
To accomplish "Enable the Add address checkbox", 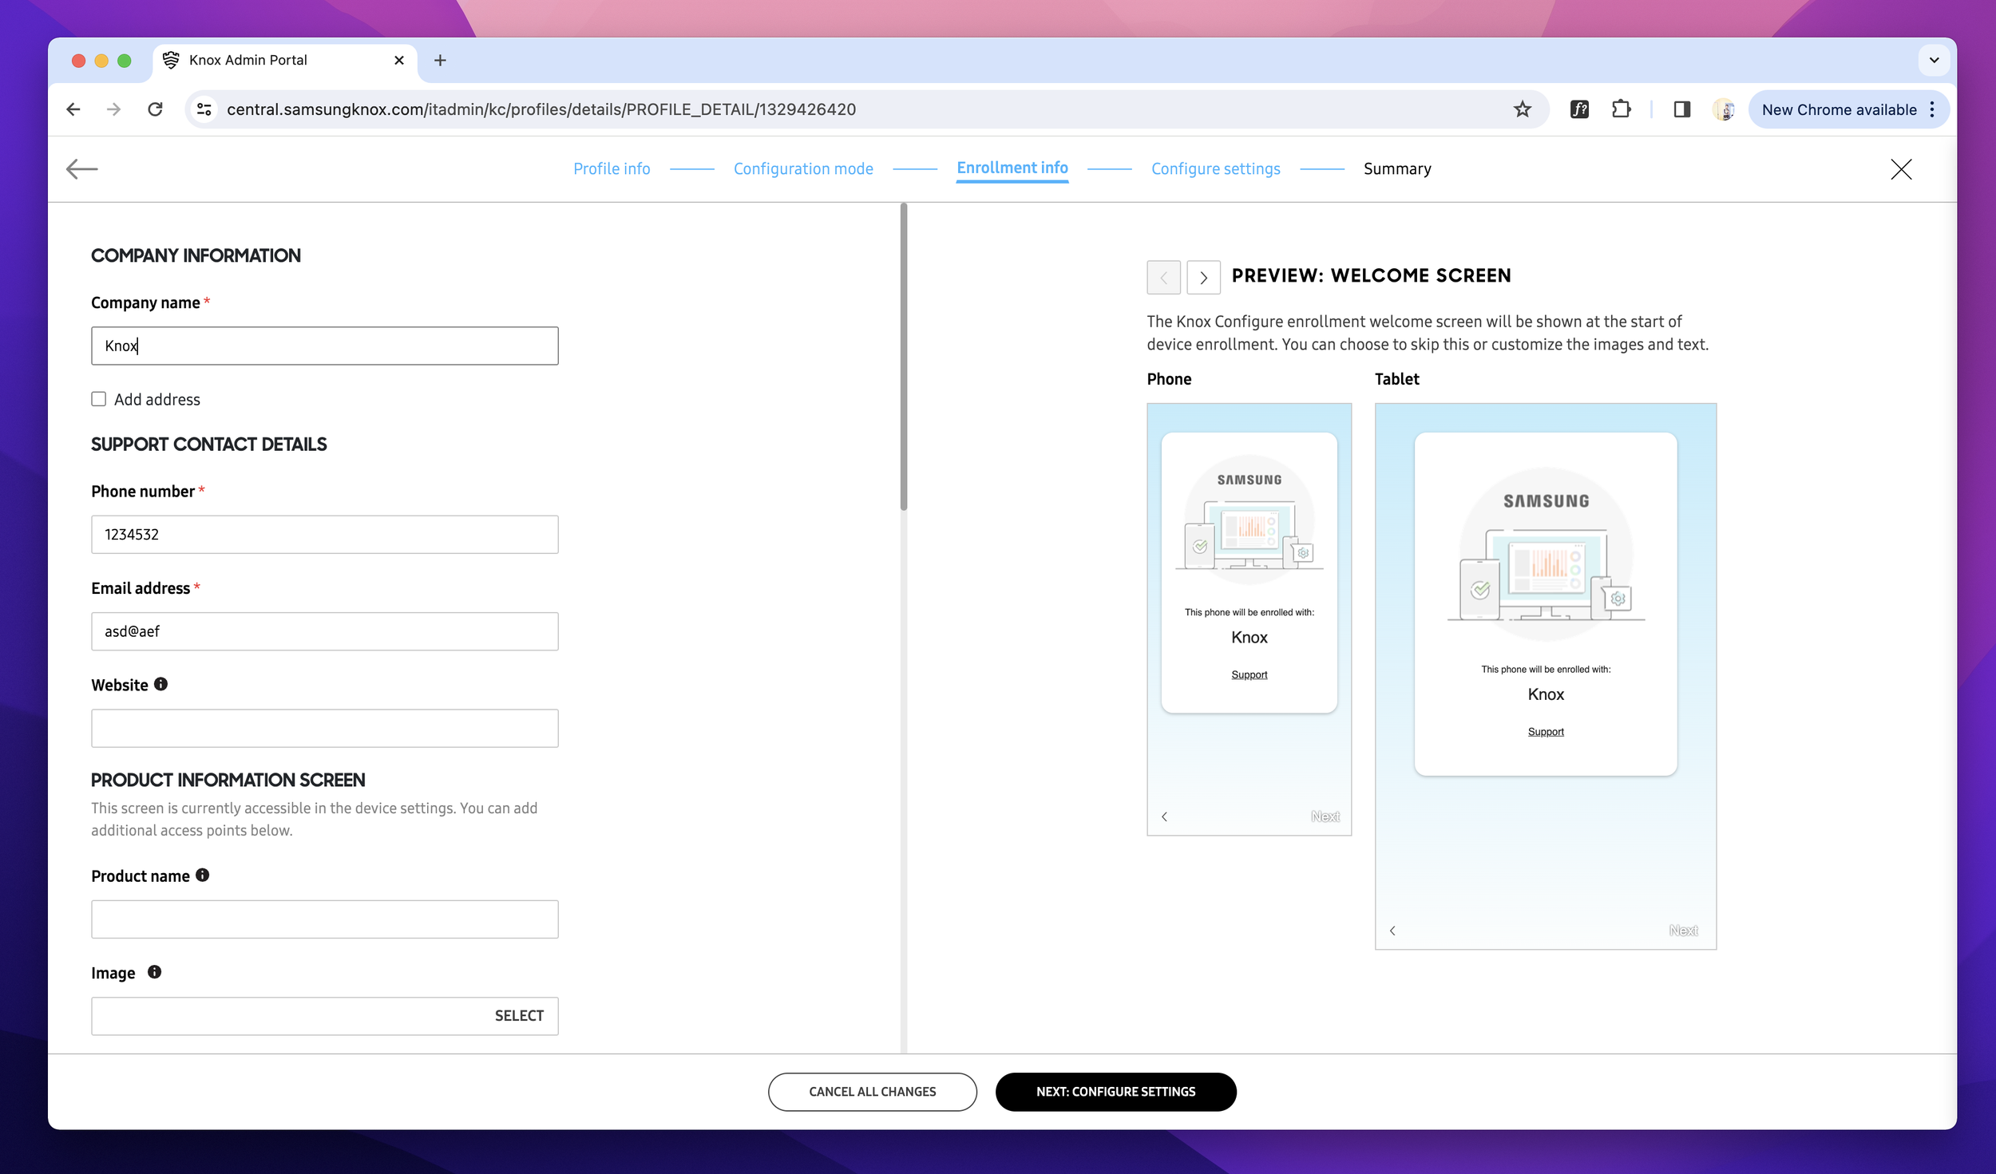I will tap(99, 399).
